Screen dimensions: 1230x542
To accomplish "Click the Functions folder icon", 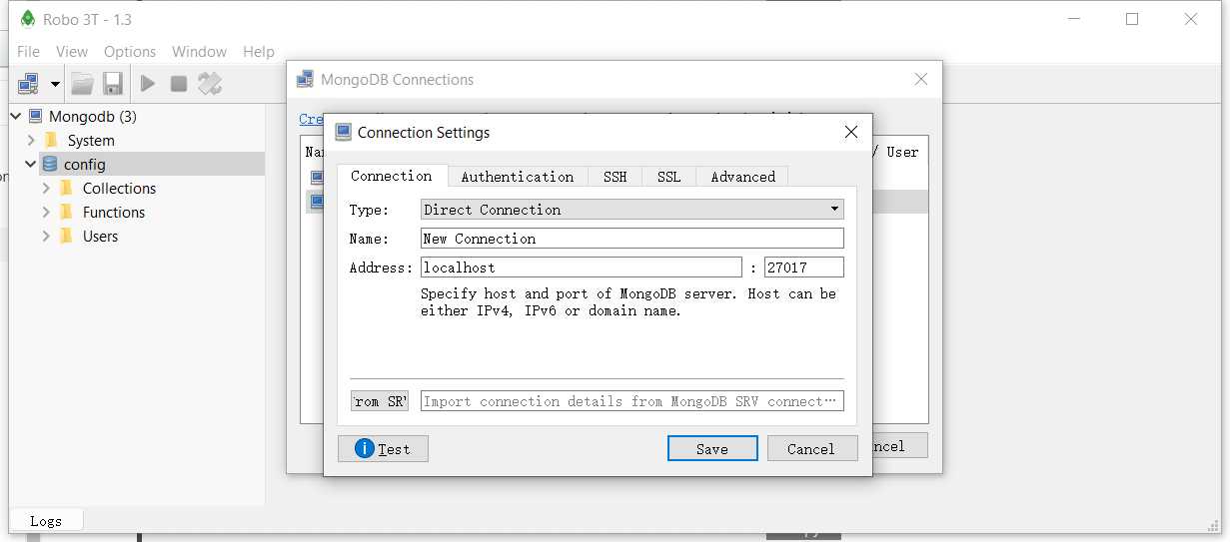I will pos(66,212).
